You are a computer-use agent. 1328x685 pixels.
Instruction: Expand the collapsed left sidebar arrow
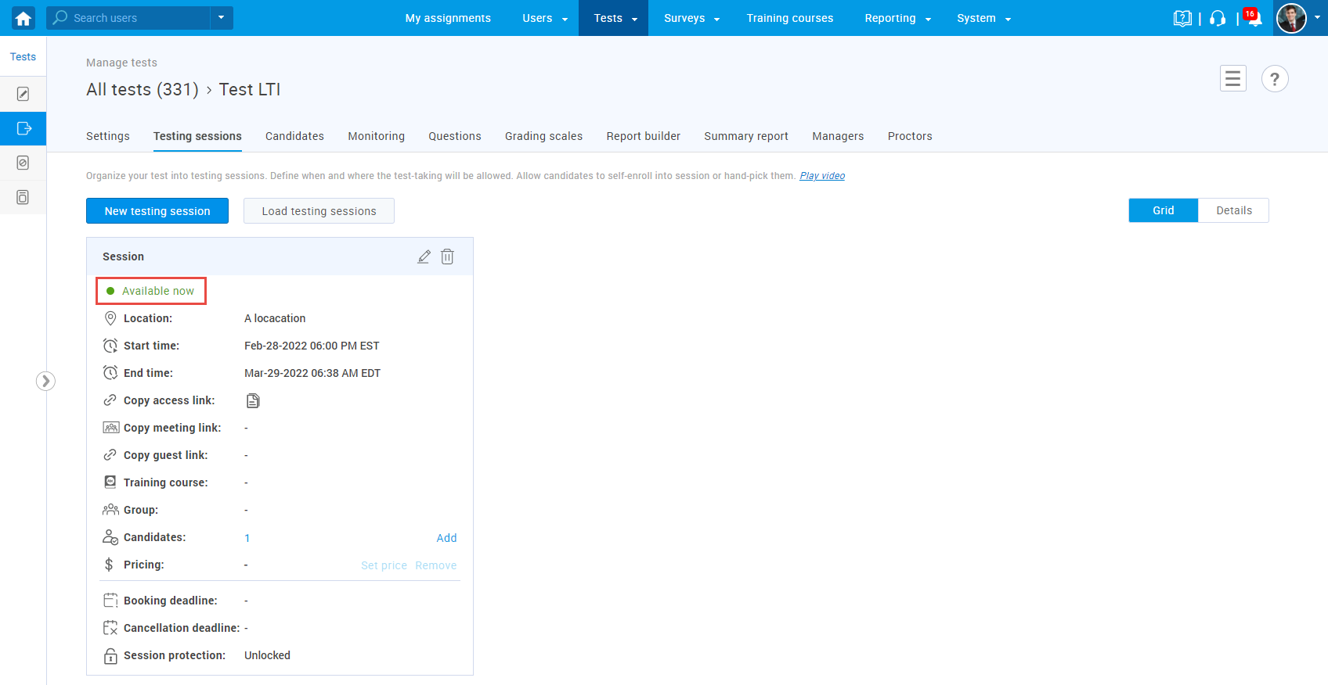(x=45, y=381)
